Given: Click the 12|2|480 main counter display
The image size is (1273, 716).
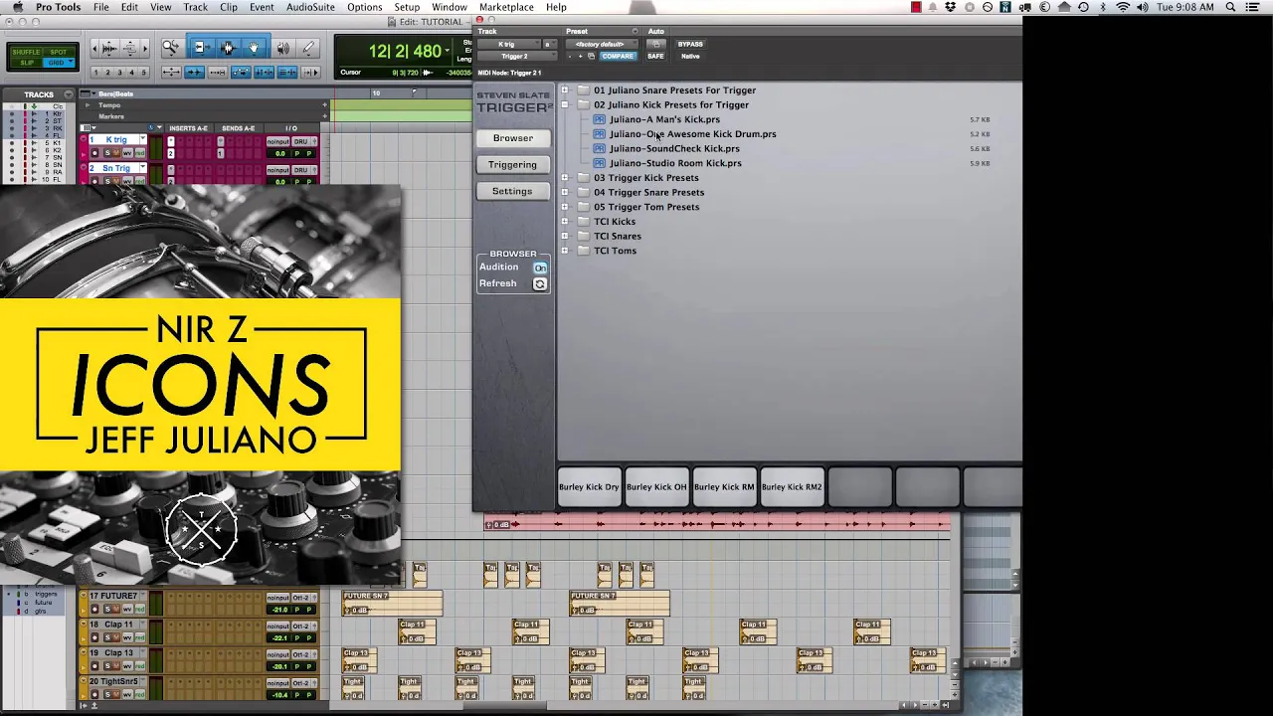Looking at the screenshot, I should pyautogui.click(x=405, y=52).
